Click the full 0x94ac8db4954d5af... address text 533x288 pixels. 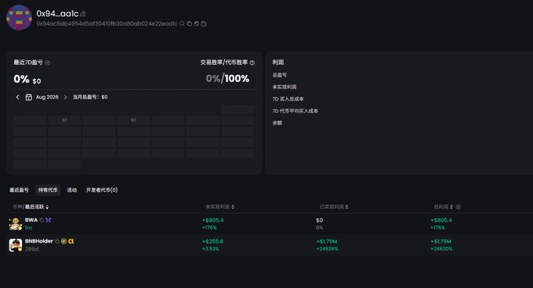(107, 23)
